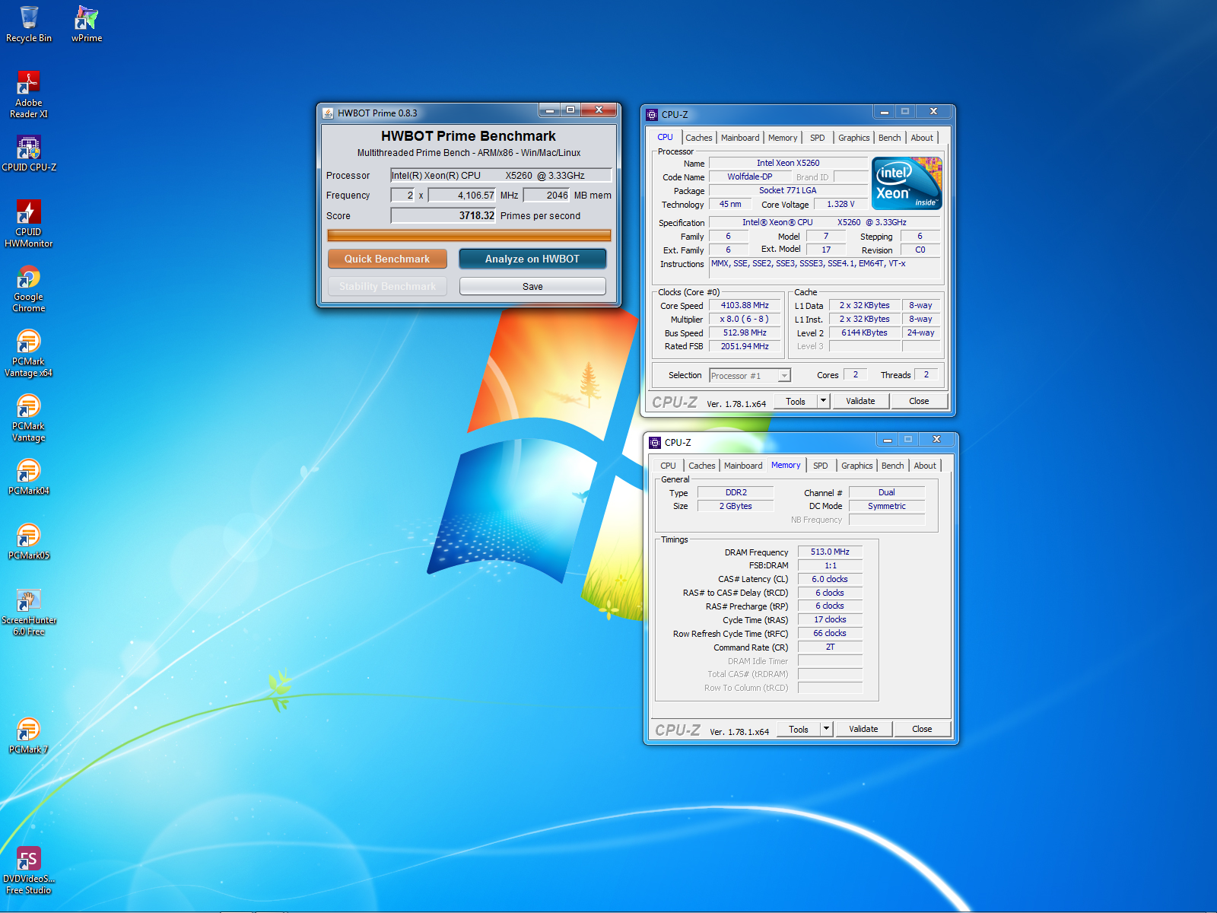
Task: Click HWBOT Prime title bar app icon
Action: 328,113
